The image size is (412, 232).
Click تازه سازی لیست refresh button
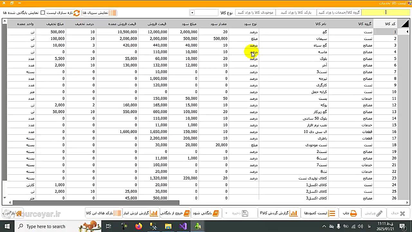63,13
